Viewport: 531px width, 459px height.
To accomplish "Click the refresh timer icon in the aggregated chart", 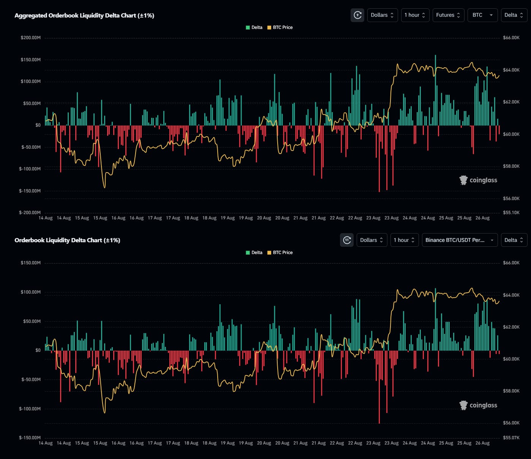I will point(357,15).
